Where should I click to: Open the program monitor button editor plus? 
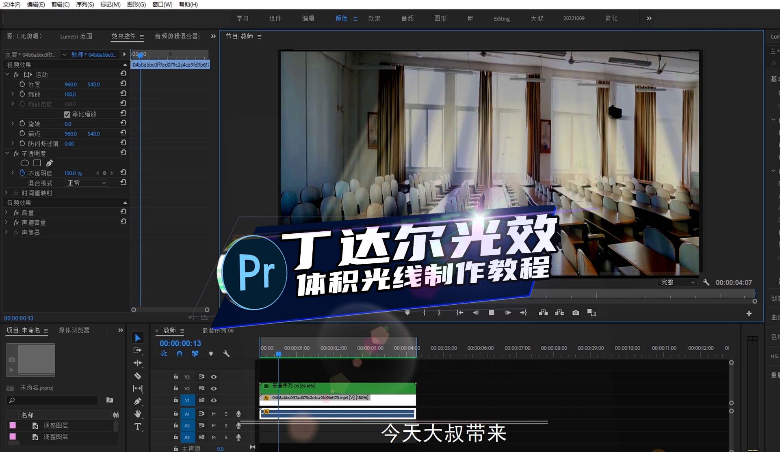pos(749,314)
